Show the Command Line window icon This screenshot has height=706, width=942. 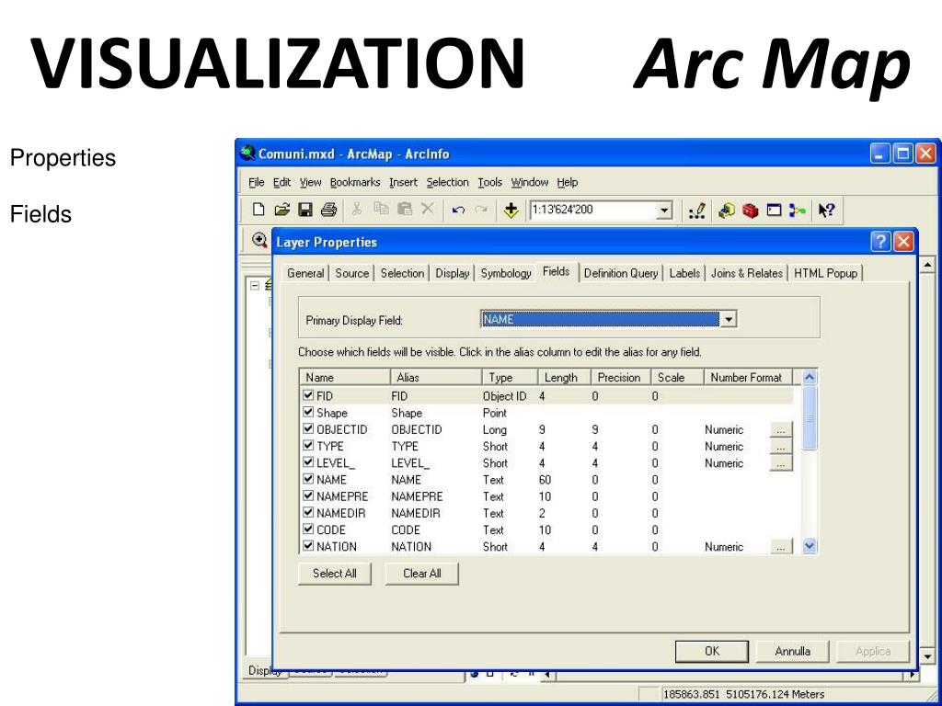pos(775,211)
